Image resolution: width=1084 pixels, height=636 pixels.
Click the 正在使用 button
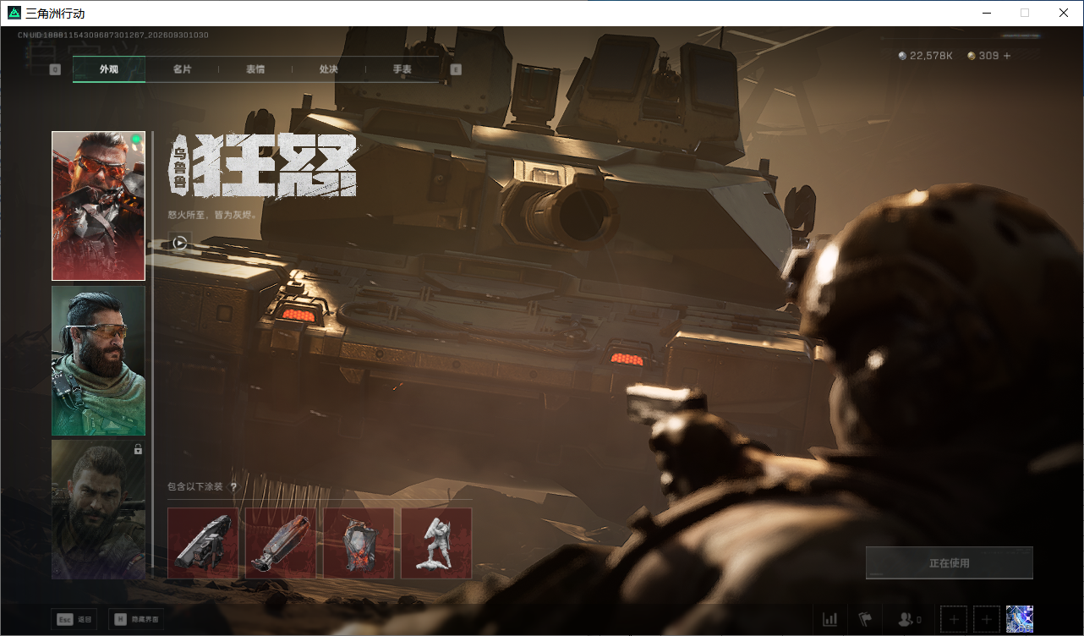point(950,562)
